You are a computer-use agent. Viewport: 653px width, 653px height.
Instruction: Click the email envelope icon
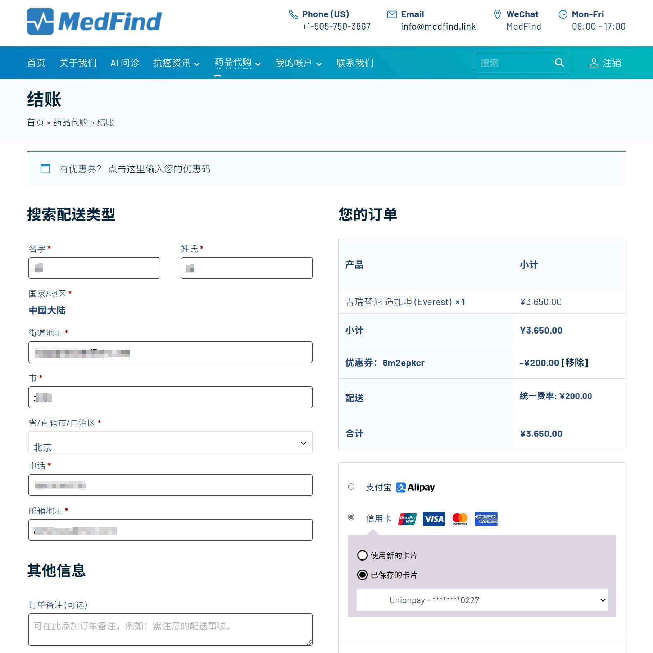(x=392, y=14)
